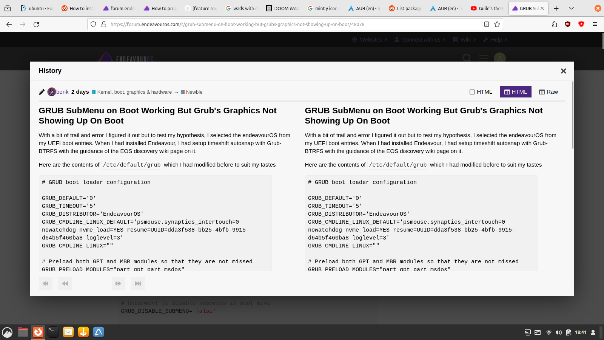Screen dimensions: 604x340
Task: Expand the Wiki menu
Action: coord(464,40)
